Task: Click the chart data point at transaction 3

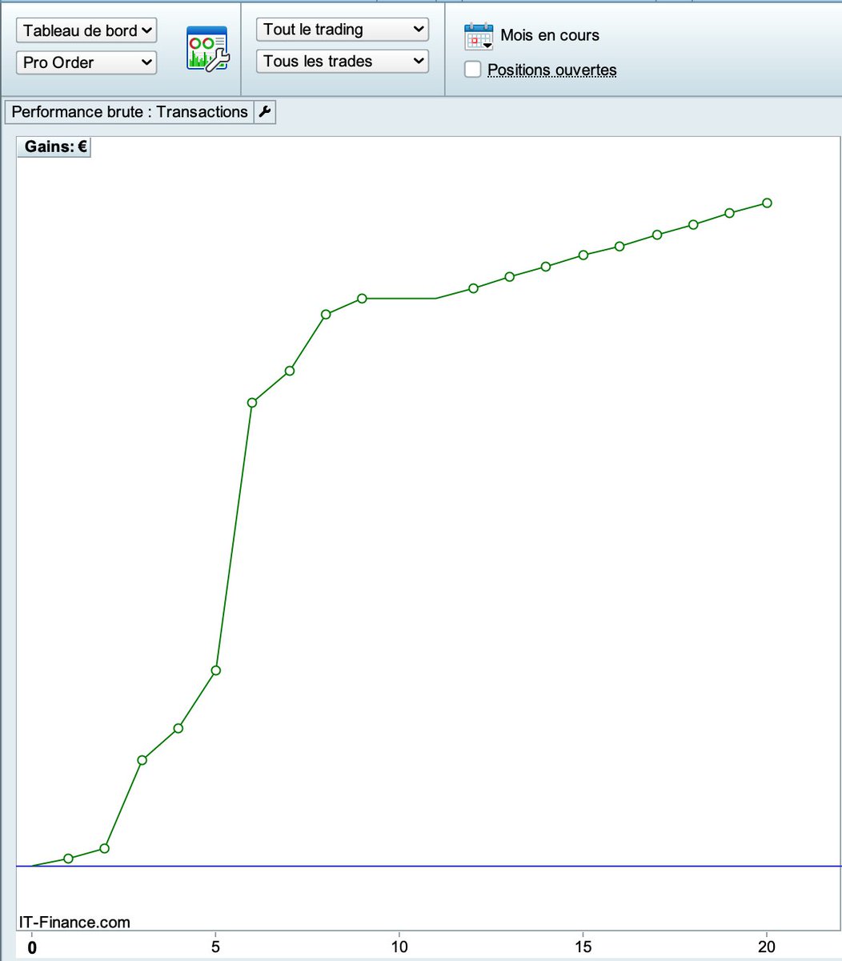Action: (x=142, y=759)
